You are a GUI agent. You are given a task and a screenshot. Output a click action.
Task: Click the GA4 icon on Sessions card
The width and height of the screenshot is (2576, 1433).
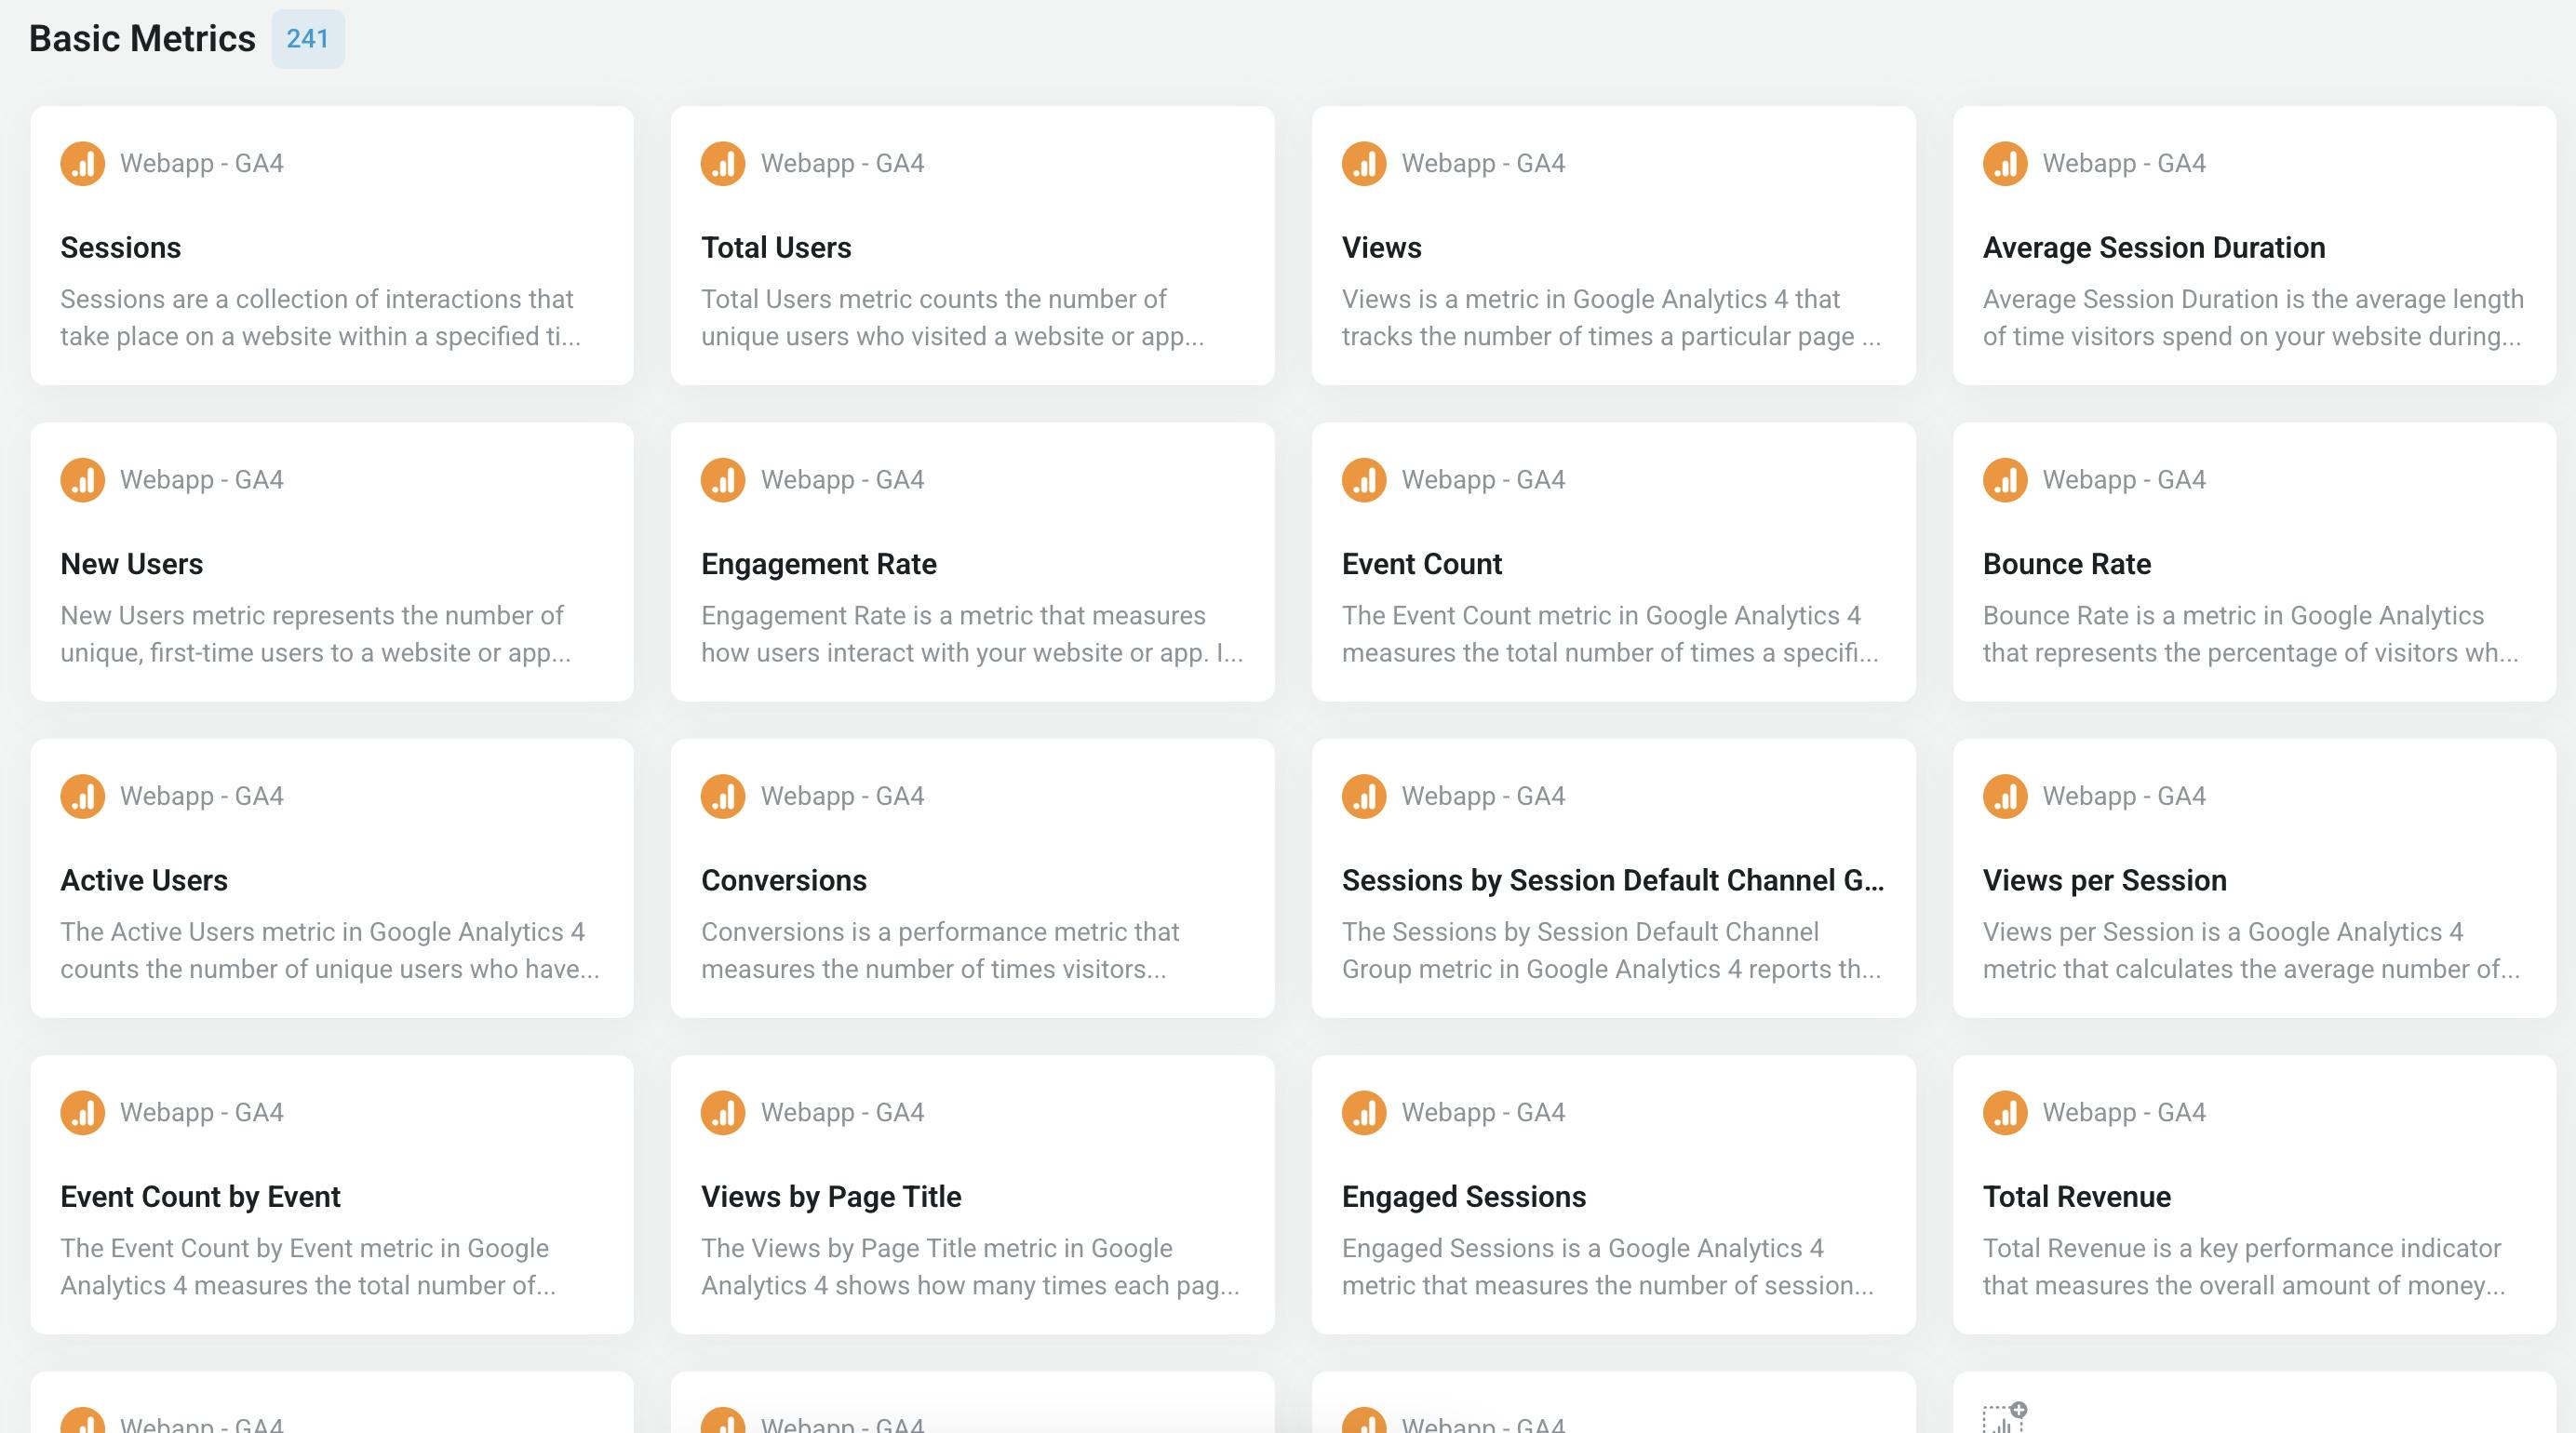tap(82, 164)
